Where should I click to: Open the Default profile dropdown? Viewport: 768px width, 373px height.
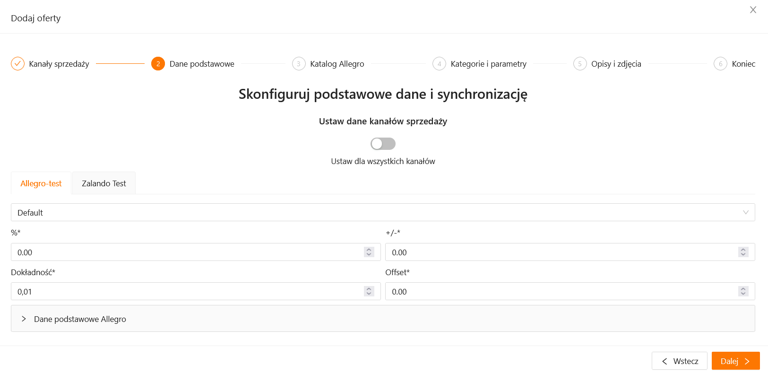383,213
